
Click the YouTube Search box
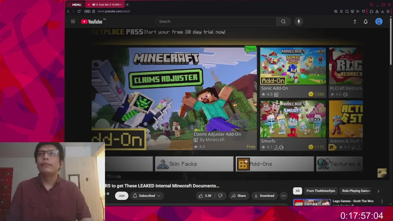216,21
